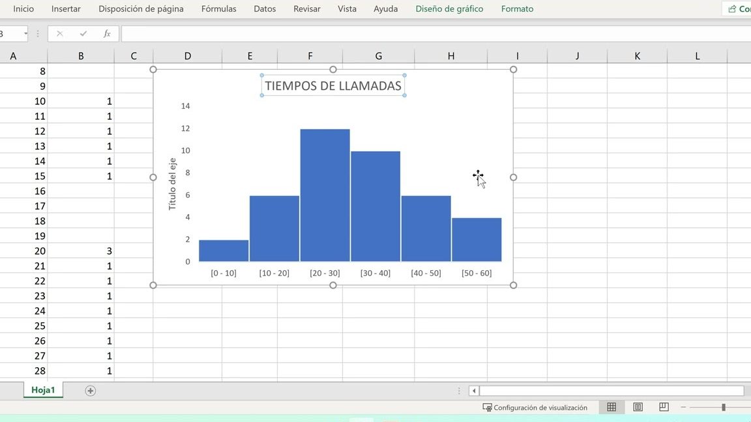Click the left scroll arrow on horizontal scrollbar
The width and height of the screenshot is (751, 422).
tap(473, 390)
